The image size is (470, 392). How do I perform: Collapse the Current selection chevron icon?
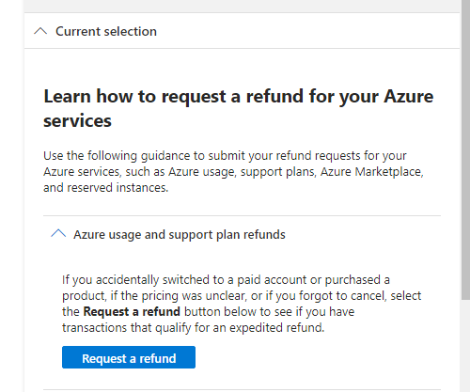[40, 31]
